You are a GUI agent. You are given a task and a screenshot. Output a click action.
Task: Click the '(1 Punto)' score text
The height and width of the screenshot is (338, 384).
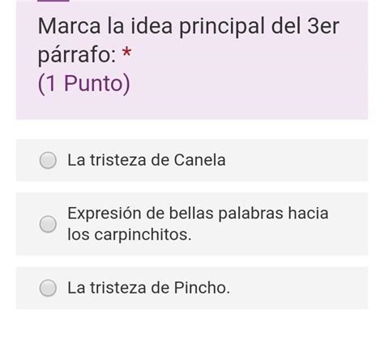(84, 84)
